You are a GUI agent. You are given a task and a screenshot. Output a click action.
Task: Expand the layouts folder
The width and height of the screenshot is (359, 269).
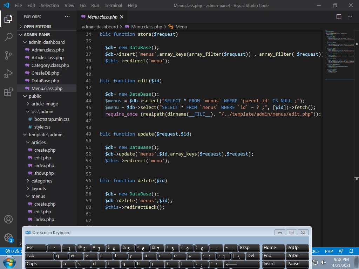tap(39, 188)
